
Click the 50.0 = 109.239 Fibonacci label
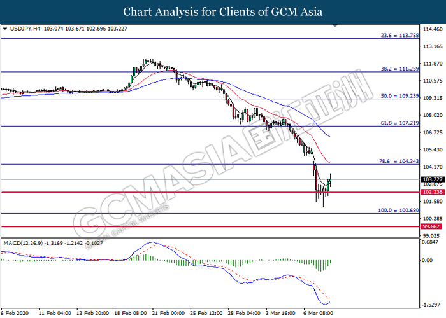[399, 96]
